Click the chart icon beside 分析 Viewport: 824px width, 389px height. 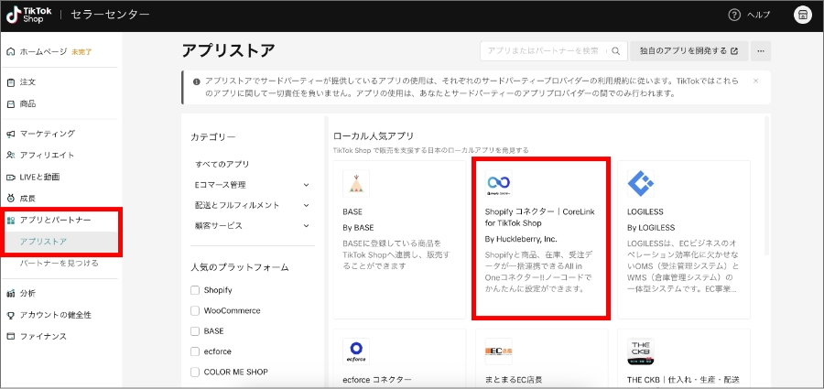[10, 293]
